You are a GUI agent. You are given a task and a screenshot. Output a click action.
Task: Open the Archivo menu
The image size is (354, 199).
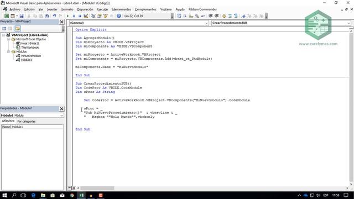[15, 9]
